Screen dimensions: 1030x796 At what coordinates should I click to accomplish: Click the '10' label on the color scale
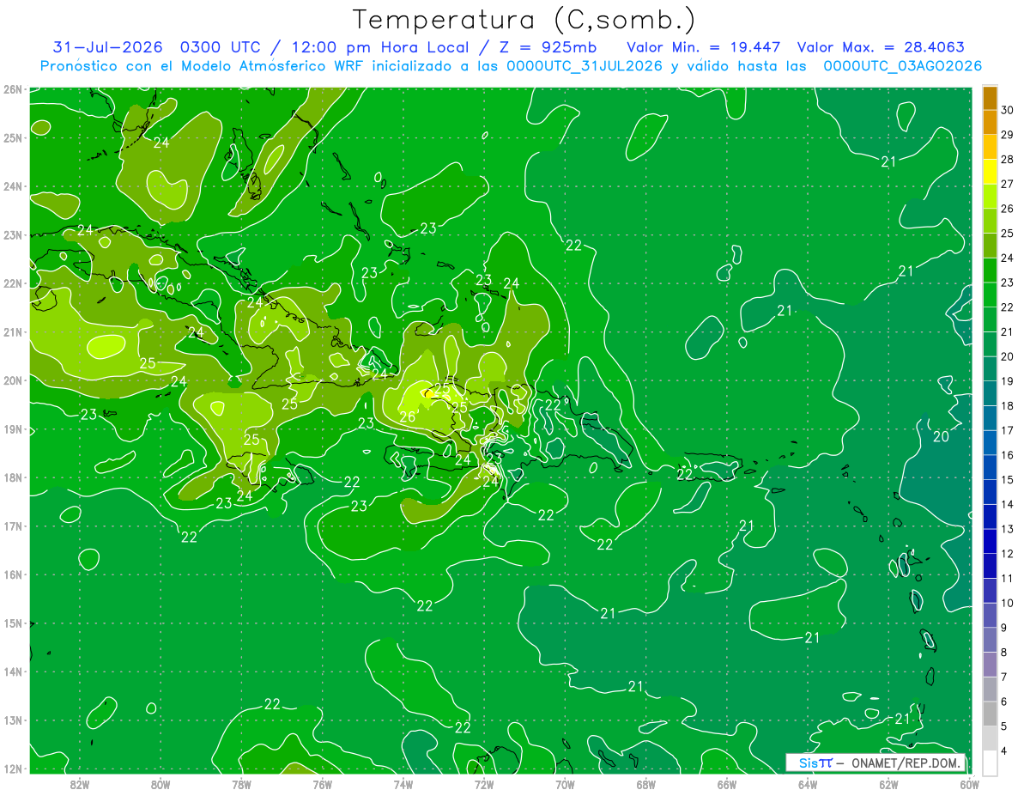point(1008,603)
